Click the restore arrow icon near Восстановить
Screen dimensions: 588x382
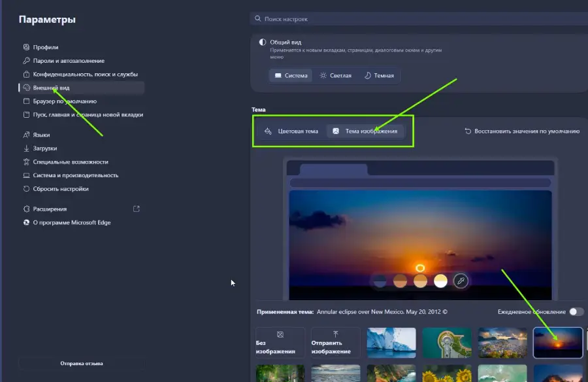pos(468,131)
